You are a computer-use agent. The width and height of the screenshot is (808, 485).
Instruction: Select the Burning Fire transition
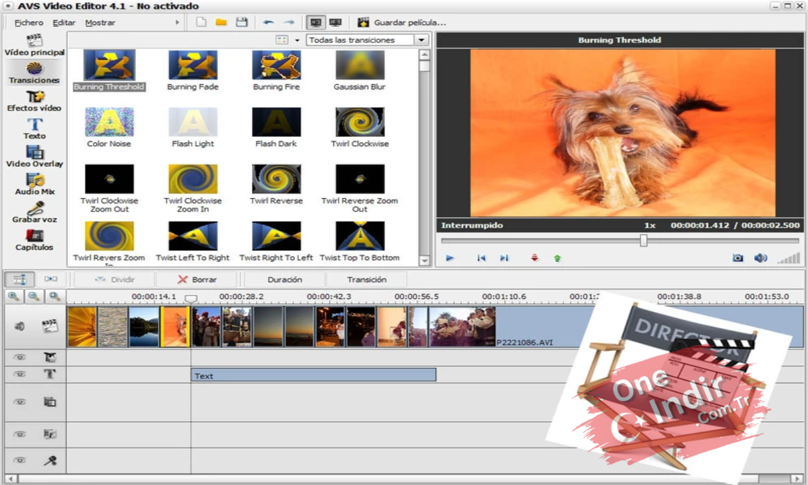[x=276, y=71]
